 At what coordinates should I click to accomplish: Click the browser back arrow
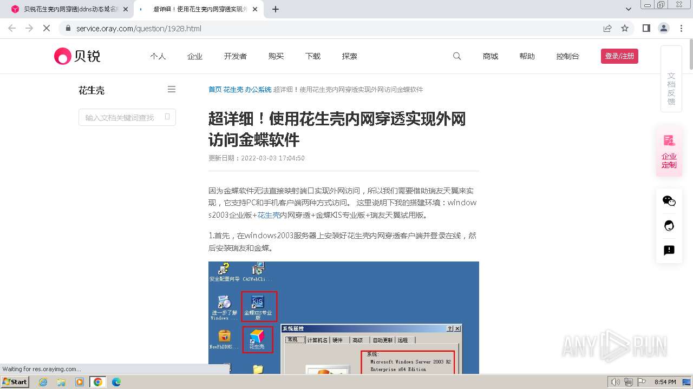coord(12,28)
